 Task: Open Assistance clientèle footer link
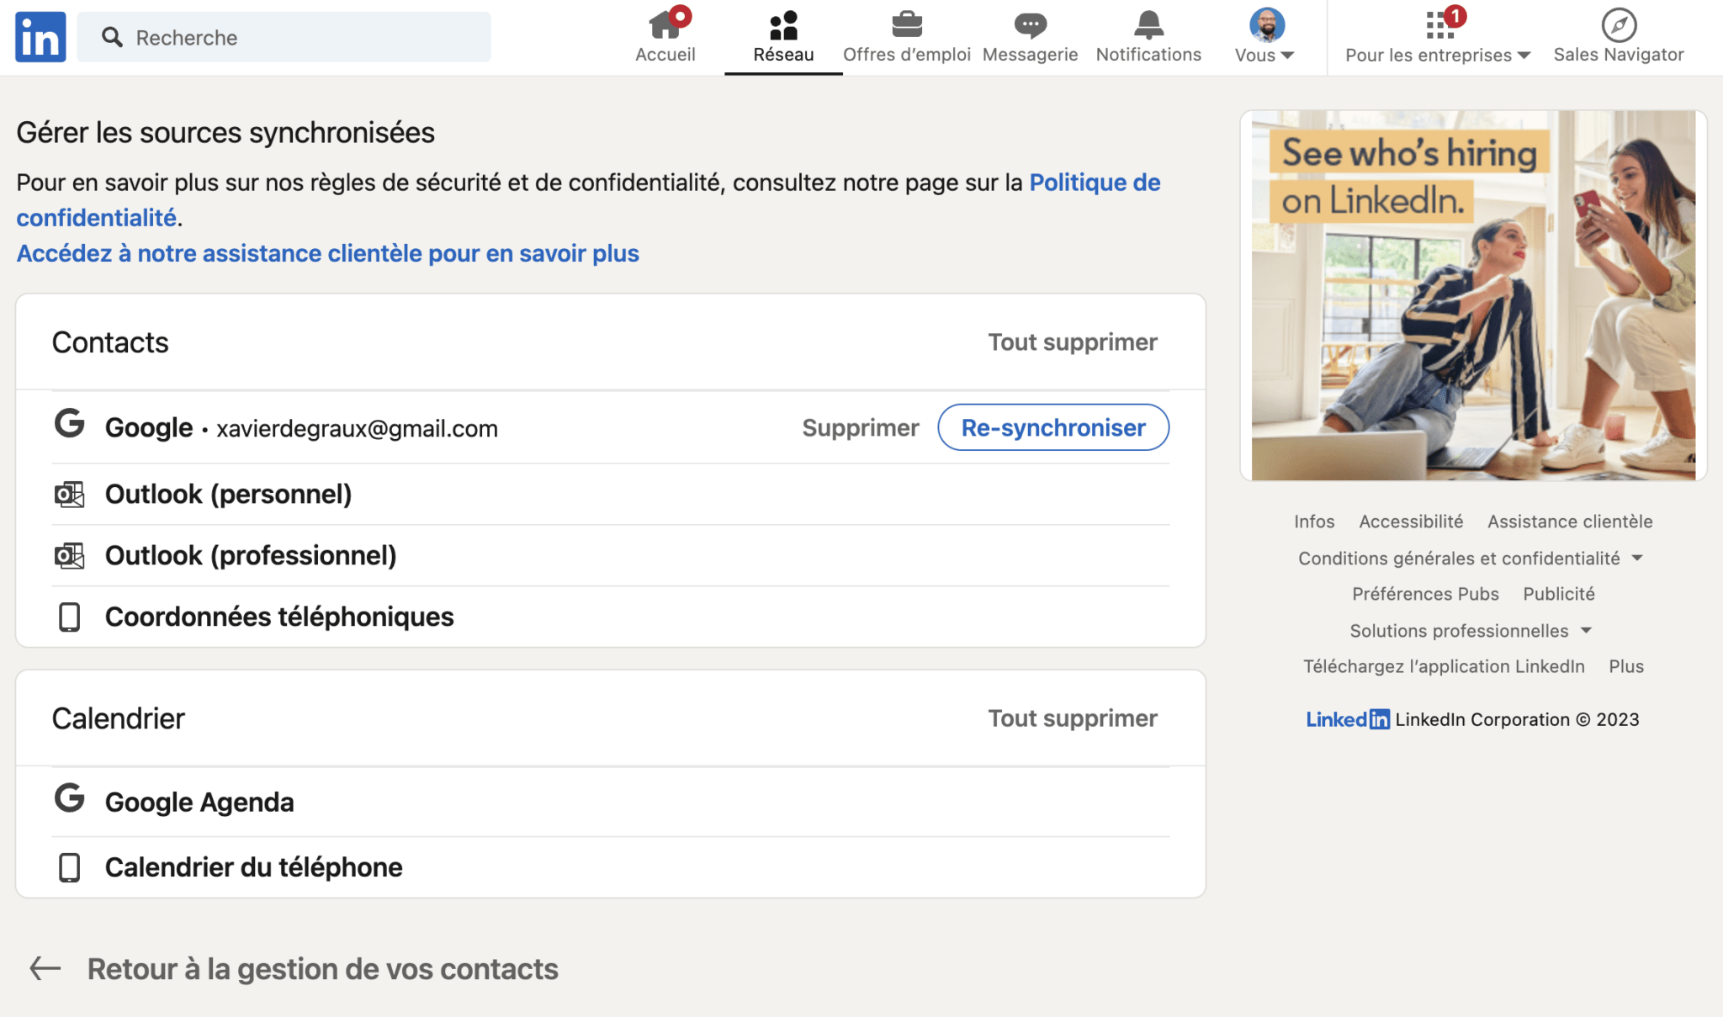1570,522
